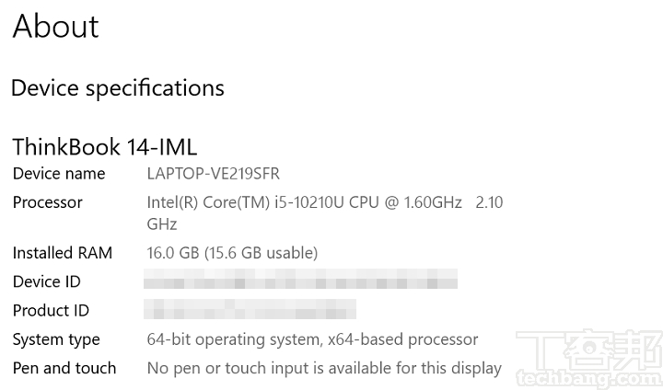
Task: Click the Pen and touch label
Action: 64,368
